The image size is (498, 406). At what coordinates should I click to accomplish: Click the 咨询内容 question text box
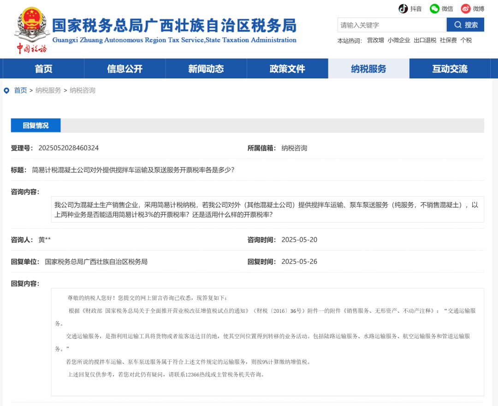click(267, 209)
